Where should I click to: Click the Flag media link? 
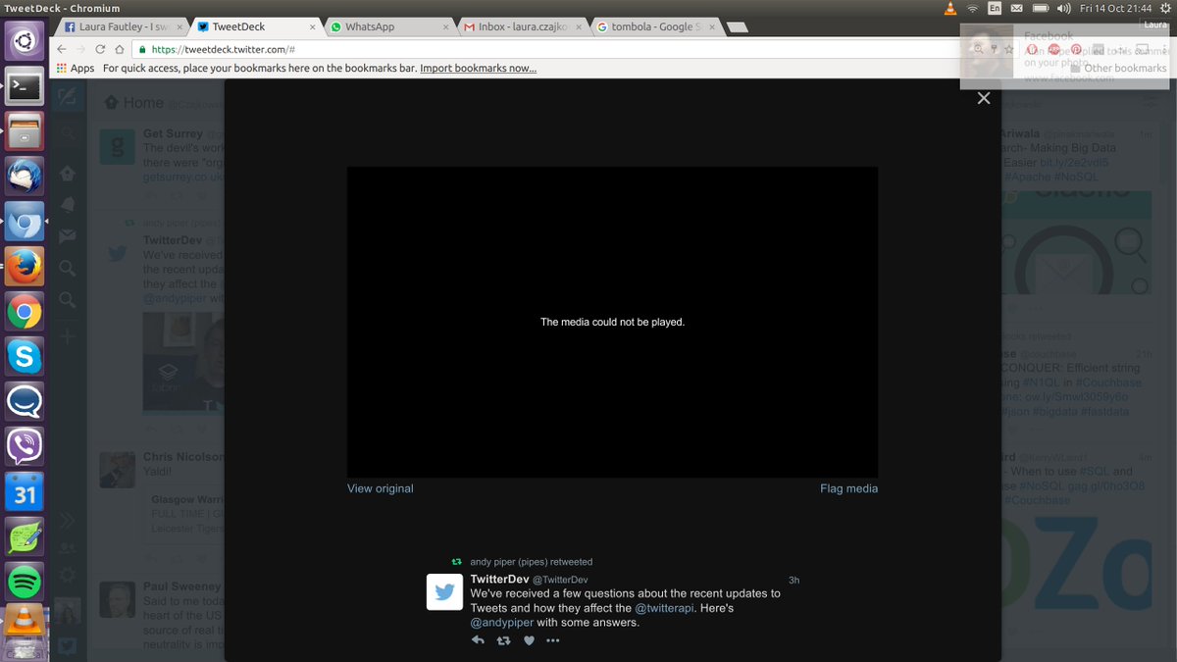pyautogui.click(x=848, y=488)
